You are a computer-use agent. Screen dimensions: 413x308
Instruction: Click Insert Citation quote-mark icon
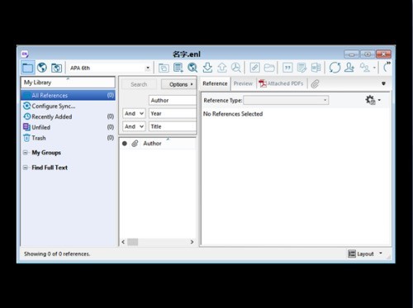click(287, 68)
